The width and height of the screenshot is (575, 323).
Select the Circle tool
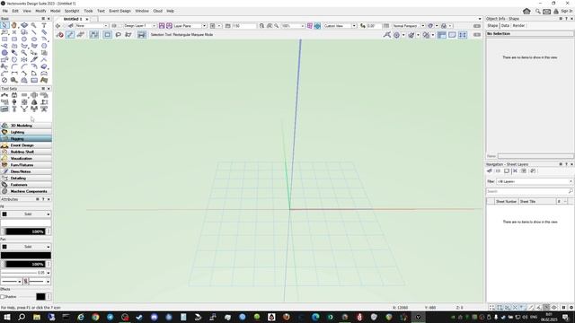[24, 39]
